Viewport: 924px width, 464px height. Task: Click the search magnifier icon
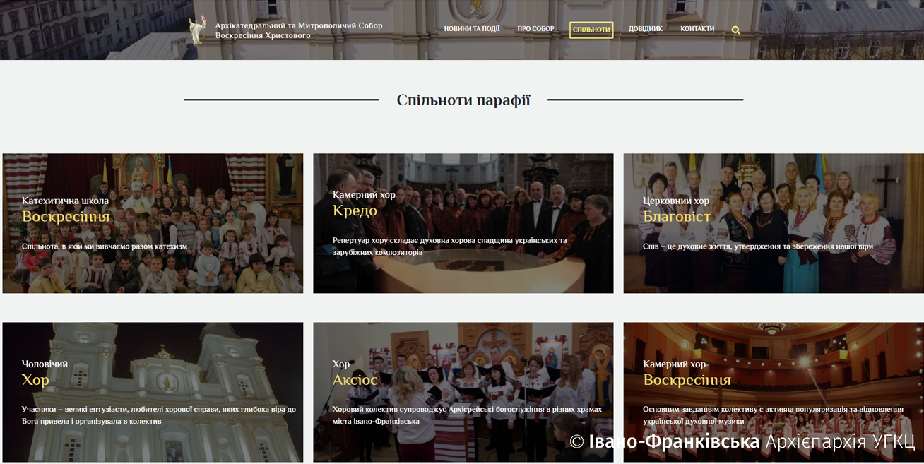coord(735,30)
